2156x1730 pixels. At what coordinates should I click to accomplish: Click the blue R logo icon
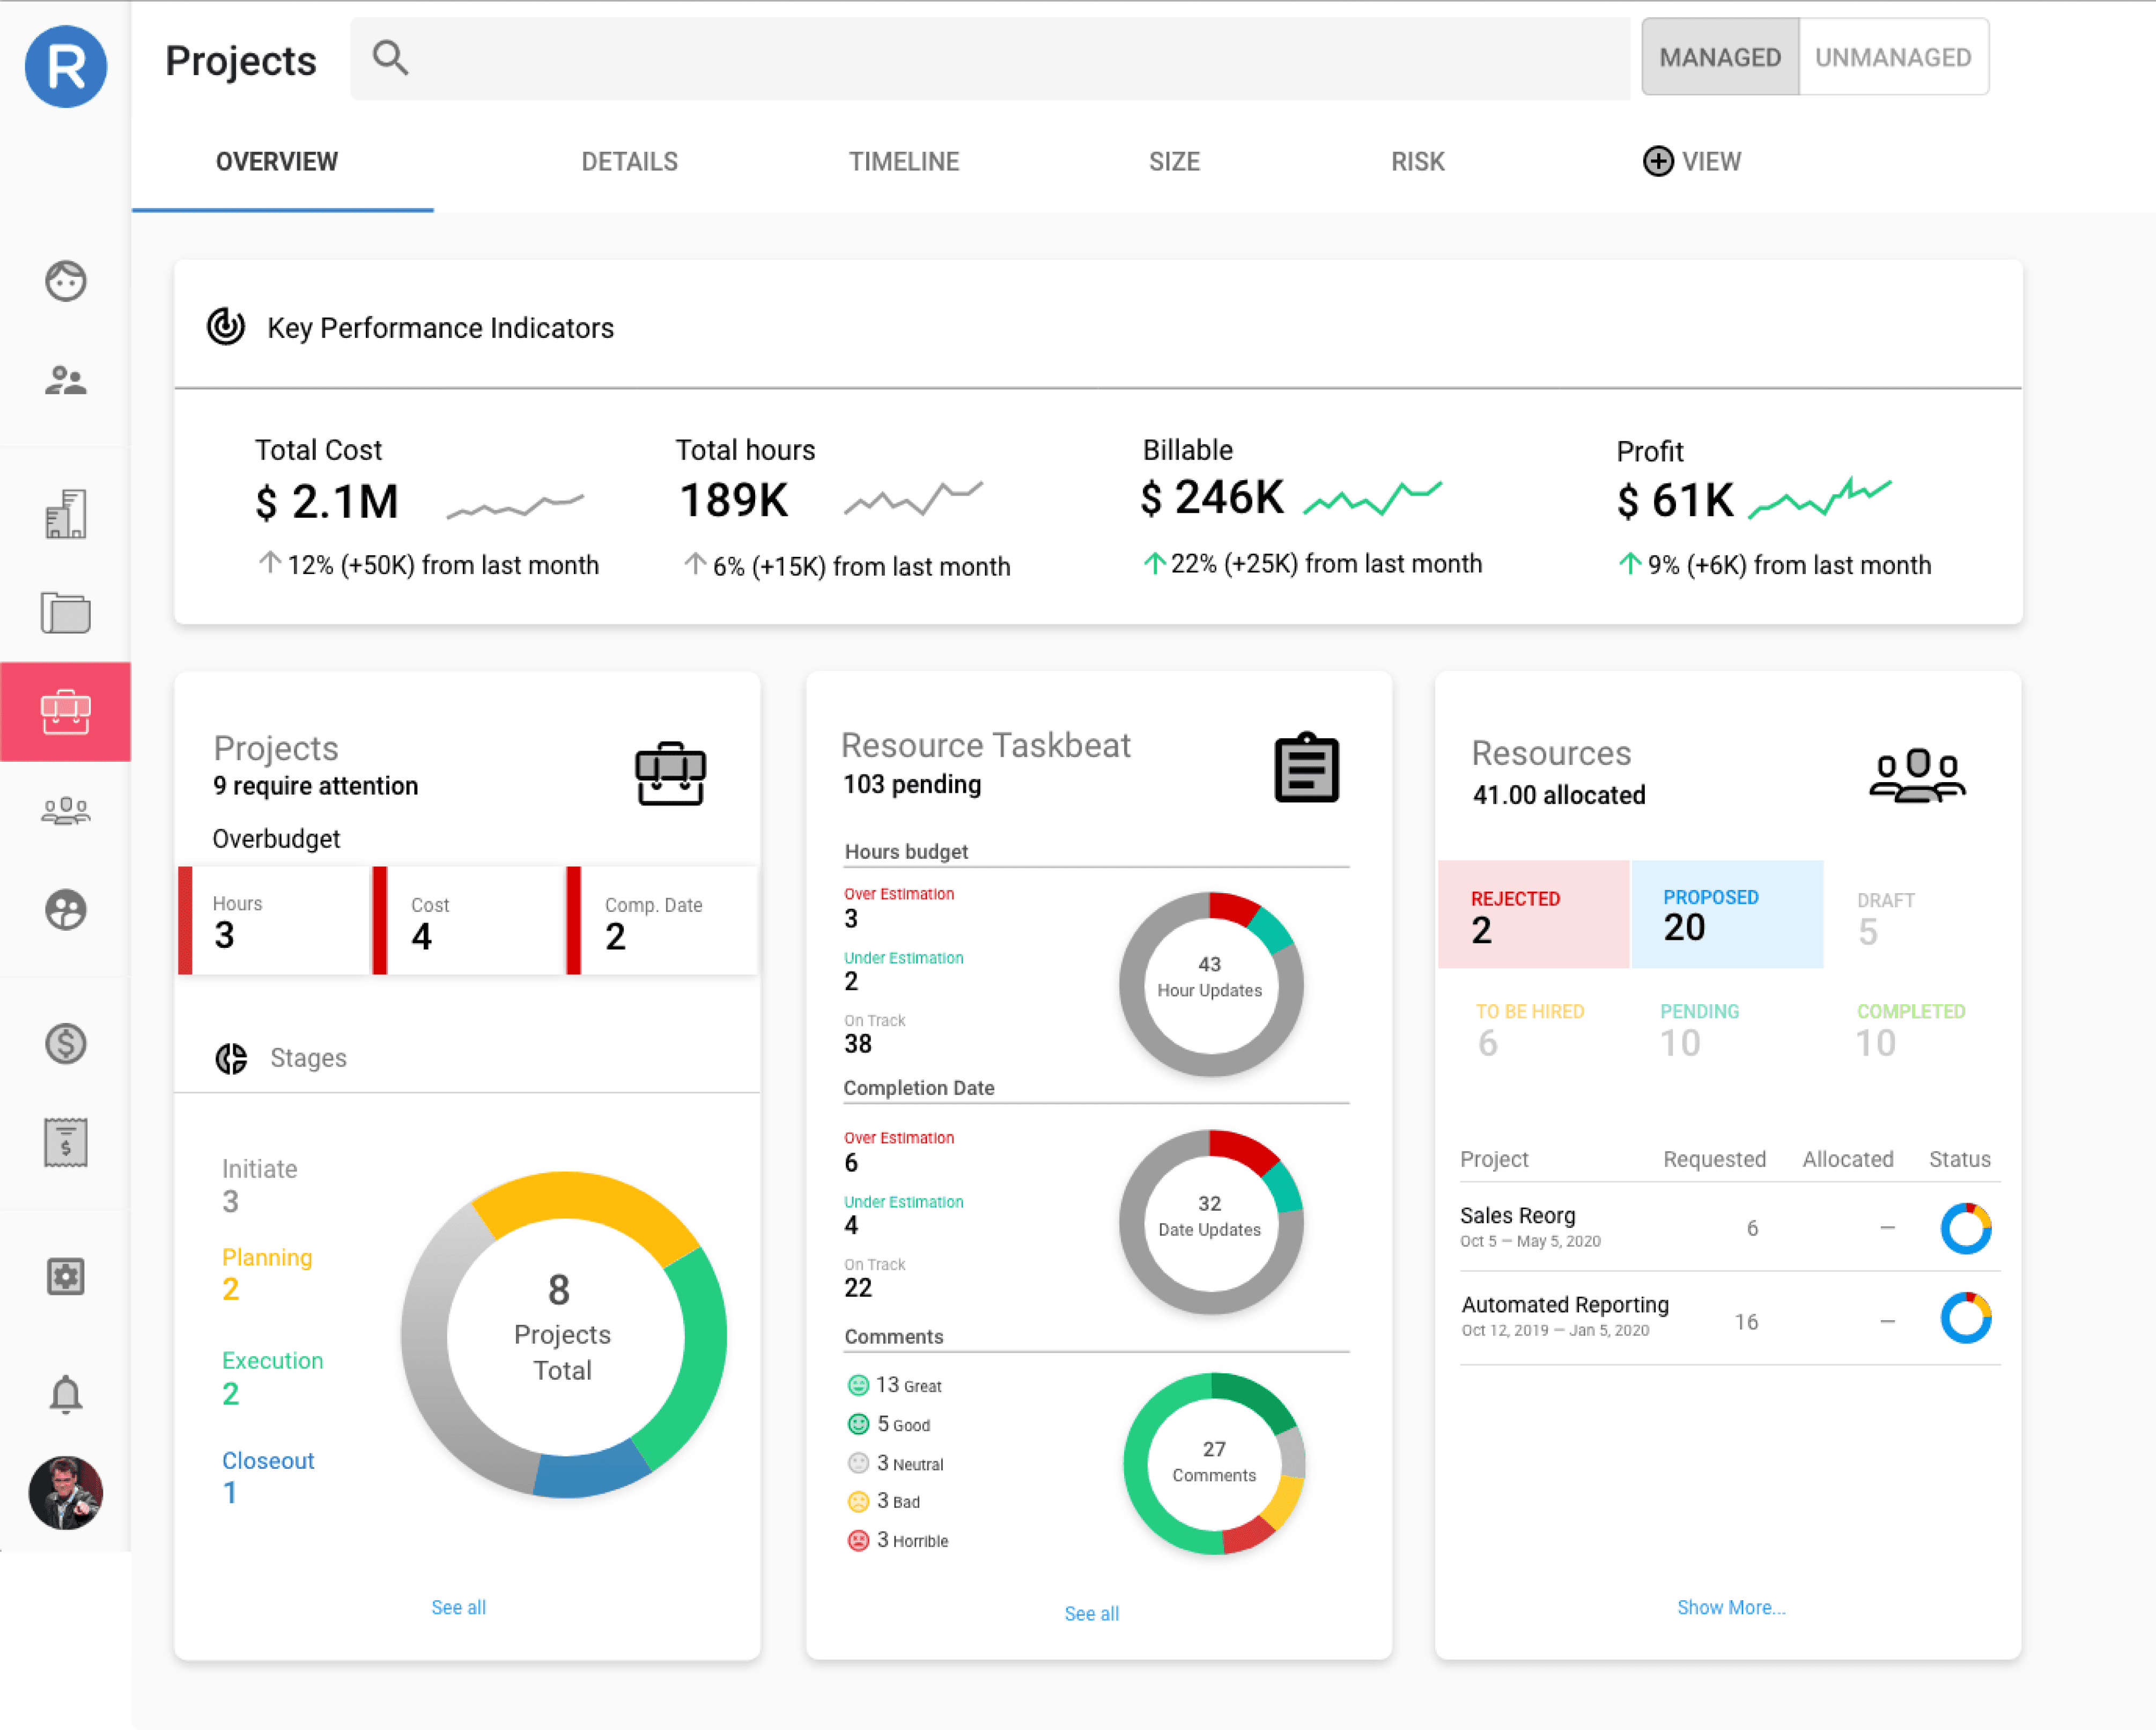(x=66, y=66)
